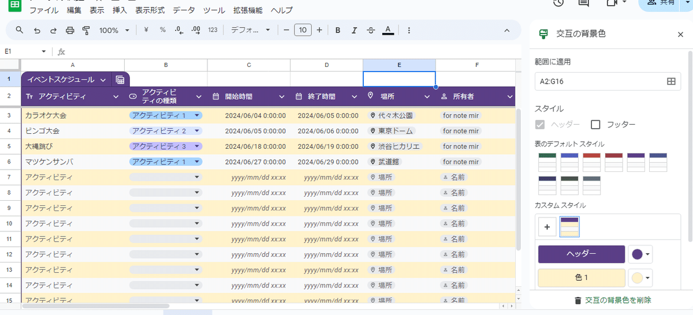Decrease decimal places
Viewport: 693px width, 315px height.
point(179,30)
